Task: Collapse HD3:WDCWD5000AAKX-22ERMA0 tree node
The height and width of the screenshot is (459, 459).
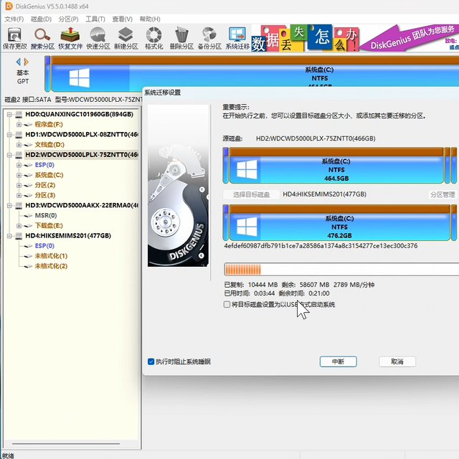Action: click(x=9, y=206)
